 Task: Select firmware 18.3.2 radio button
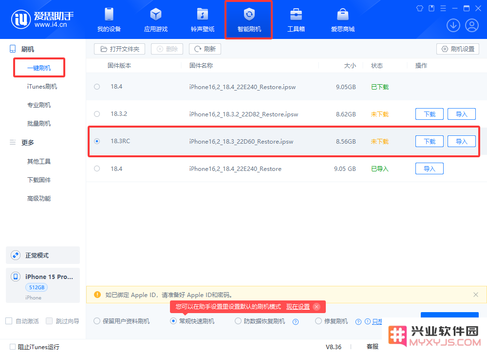[x=97, y=114]
